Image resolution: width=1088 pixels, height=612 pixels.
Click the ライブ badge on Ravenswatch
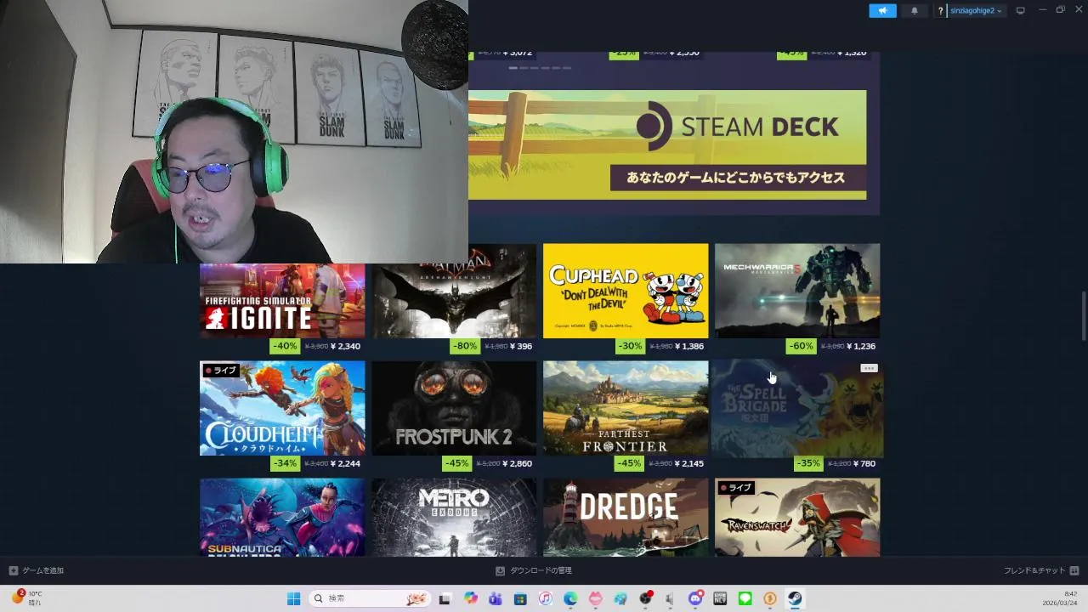coord(735,488)
